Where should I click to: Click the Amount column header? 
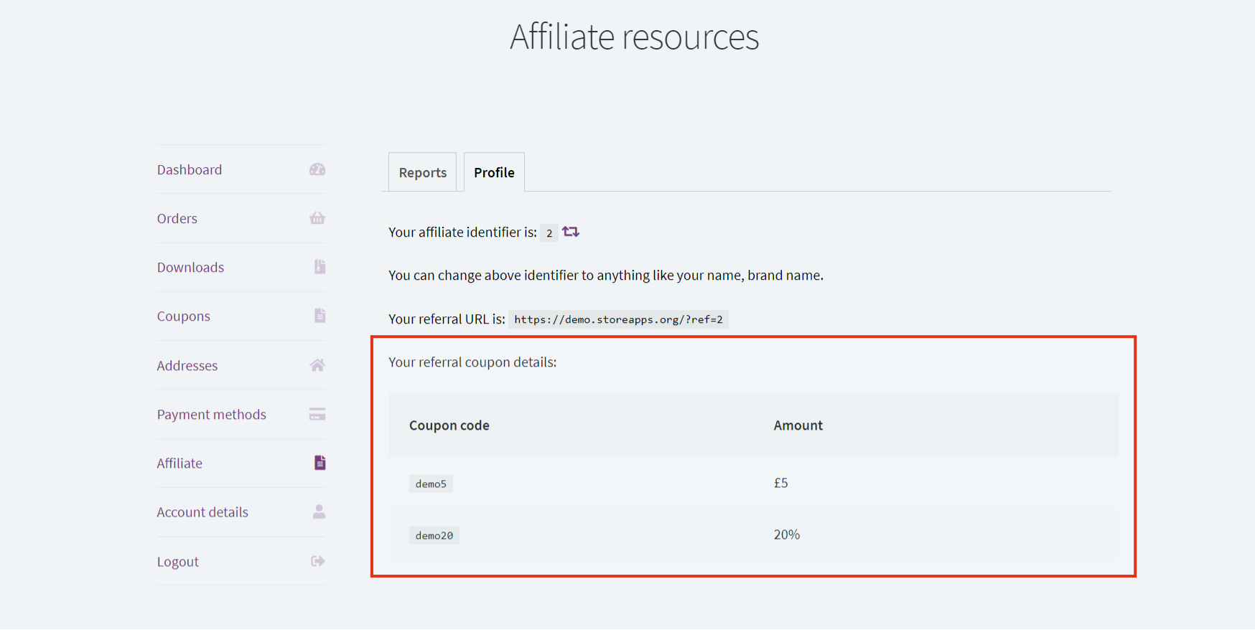[x=798, y=426]
